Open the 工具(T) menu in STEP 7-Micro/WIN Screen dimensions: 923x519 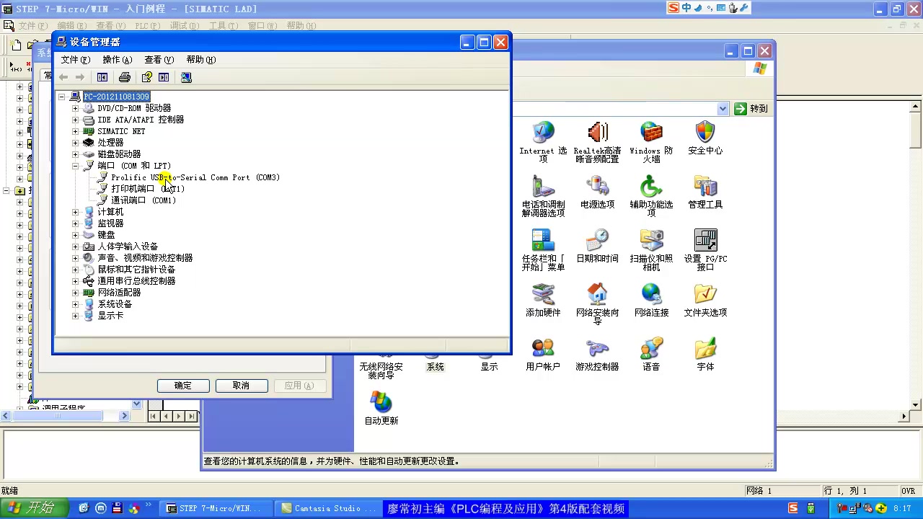pyautogui.click(x=223, y=26)
